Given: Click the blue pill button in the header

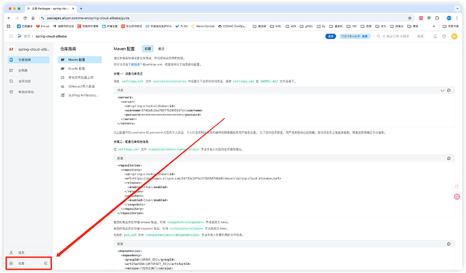Looking at the screenshot, I should 330,36.
